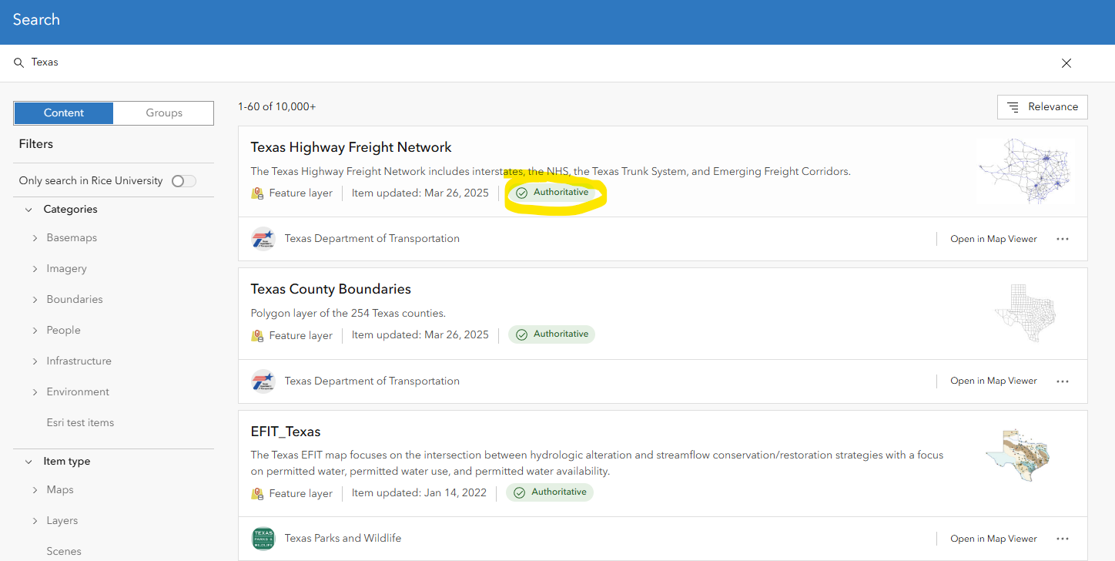Switch to the Groups tab
Image resolution: width=1115 pixels, height=561 pixels.
[164, 113]
